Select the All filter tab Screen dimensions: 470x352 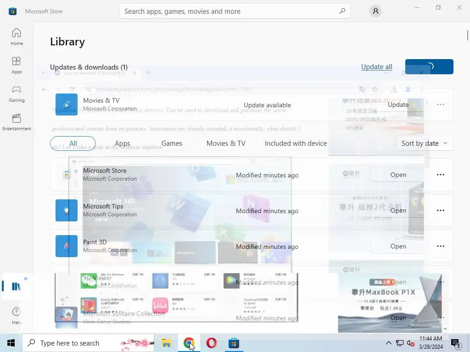pyautogui.click(x=73, y=143)
